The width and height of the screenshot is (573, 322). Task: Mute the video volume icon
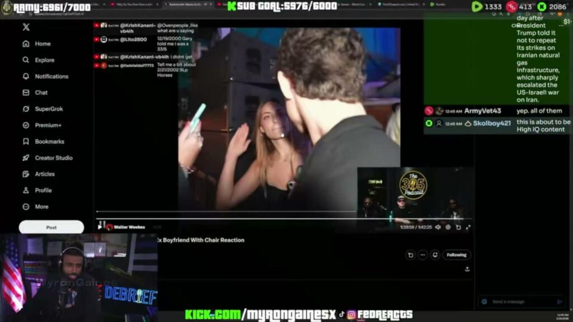(438, 227)
